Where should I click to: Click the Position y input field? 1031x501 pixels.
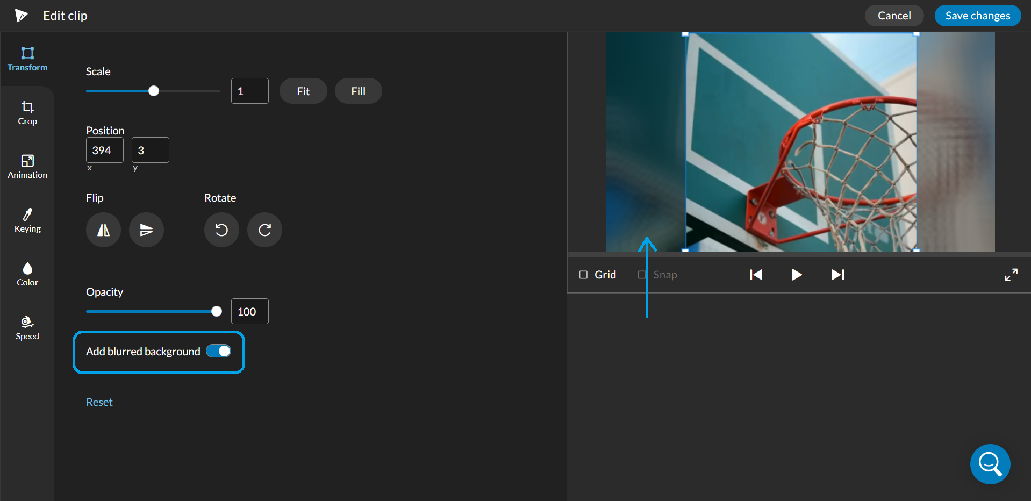point(151,150)
